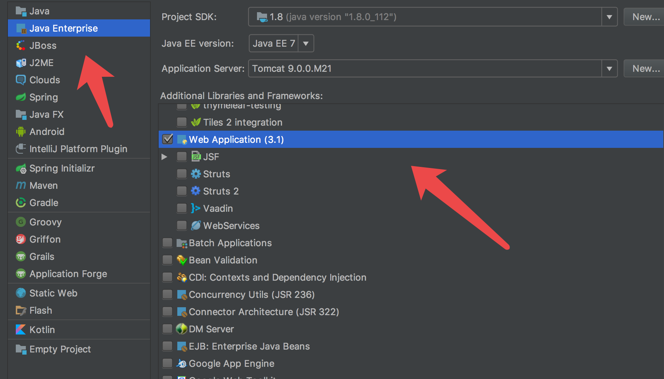
Task: Click the Application Forge icon
Action: (21, 274)
